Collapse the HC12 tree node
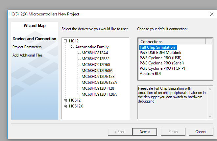Screen dimensions: 217x141 [x=66, y=41]
